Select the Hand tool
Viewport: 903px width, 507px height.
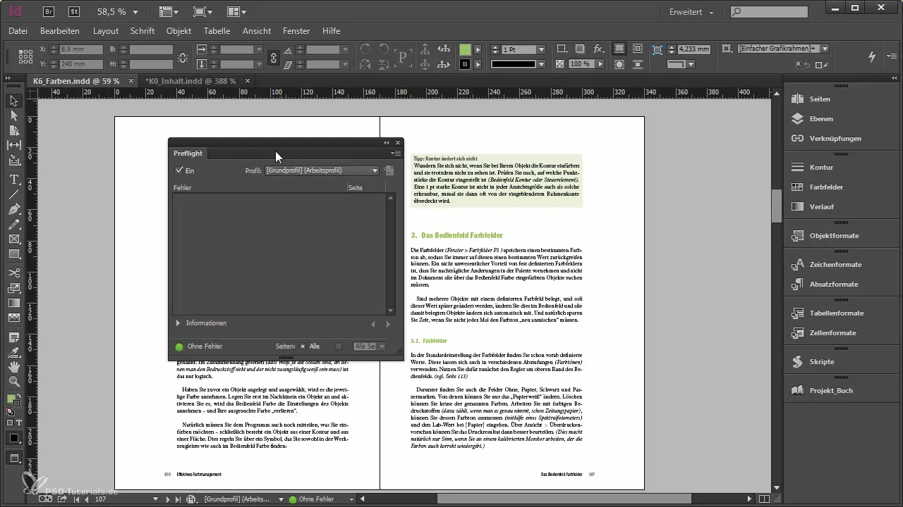(14, 366)
